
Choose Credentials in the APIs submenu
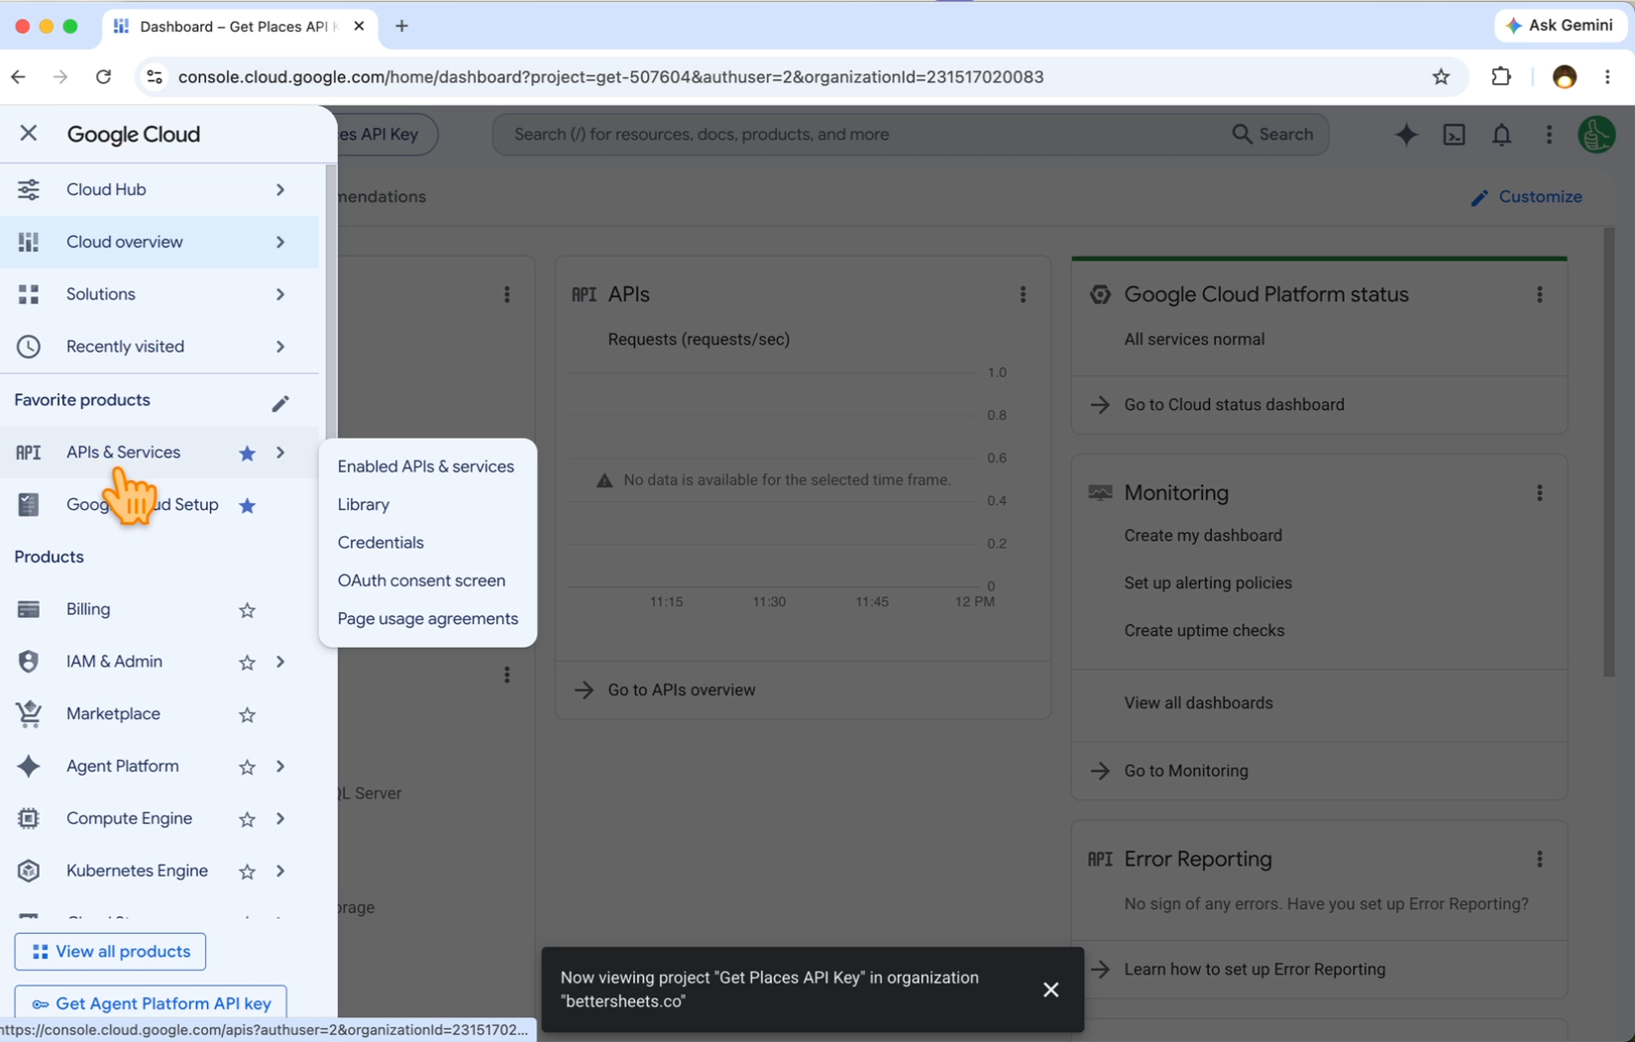pos(381,543)
